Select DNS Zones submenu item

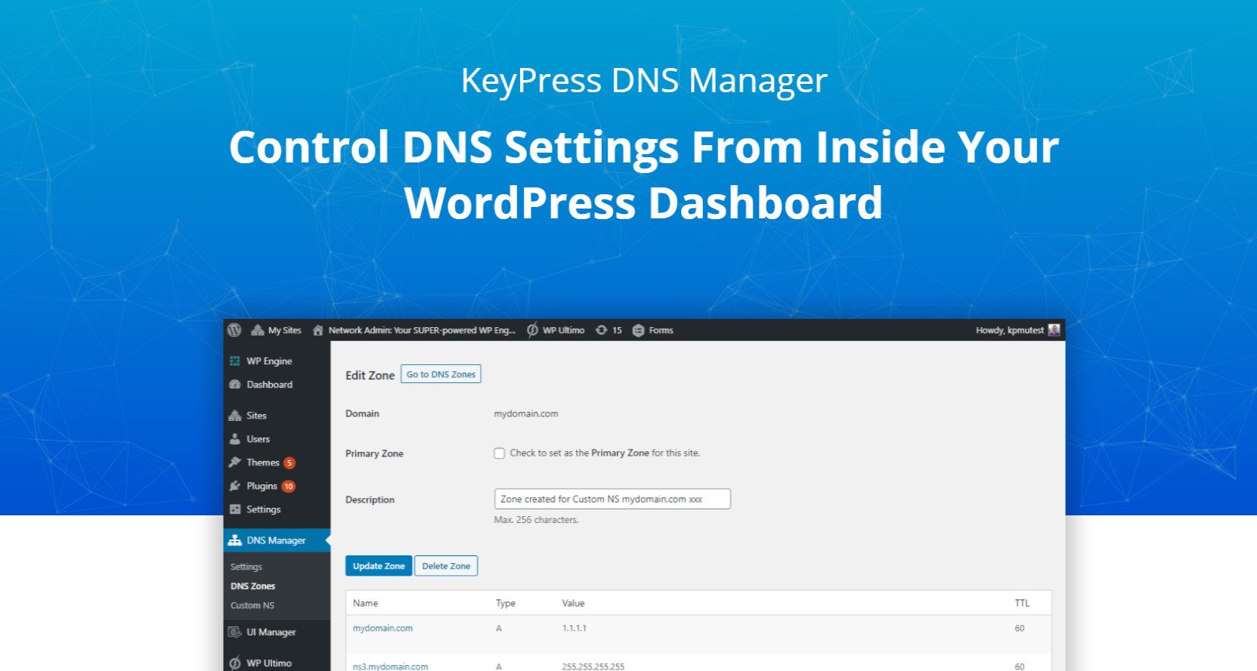(253, 586)
